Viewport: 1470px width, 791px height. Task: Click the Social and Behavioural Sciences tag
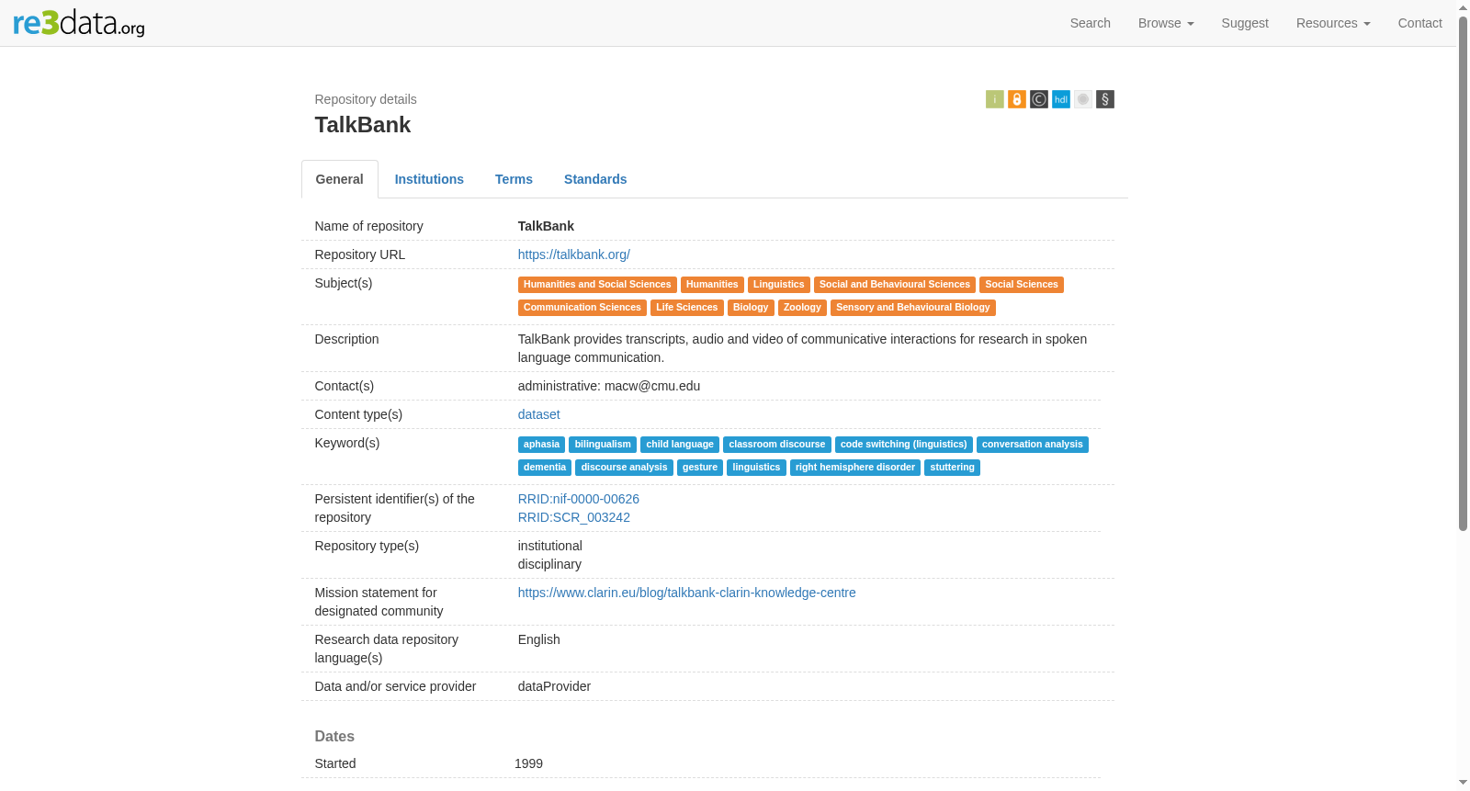(895, 285)
